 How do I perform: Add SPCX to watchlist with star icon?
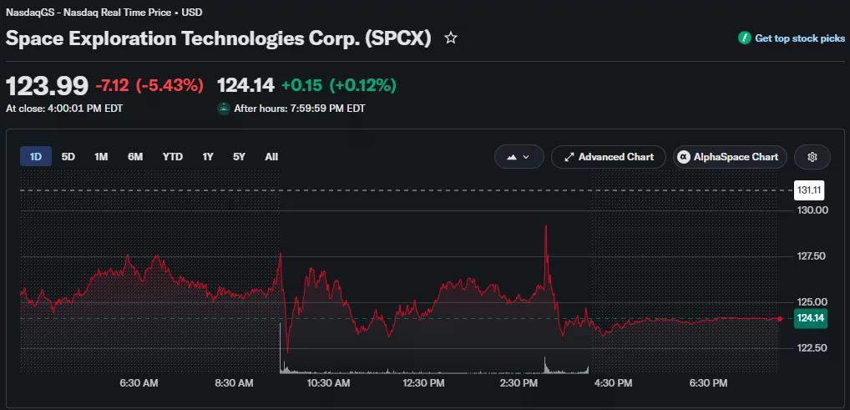coord(451,38)
